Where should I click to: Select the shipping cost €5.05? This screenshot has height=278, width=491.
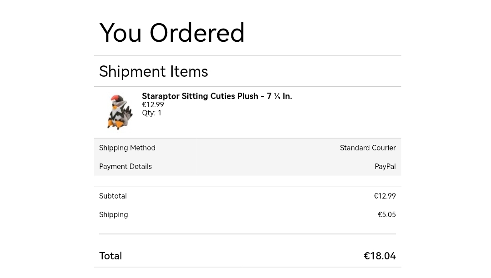[x=386, y=215]
